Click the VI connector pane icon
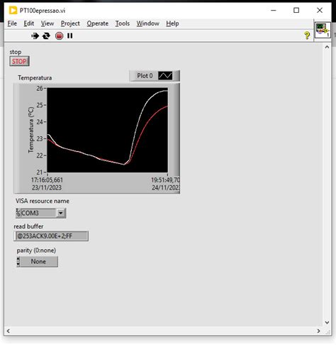336x345 pixels. pyautogui.click(x=323, y=30)
